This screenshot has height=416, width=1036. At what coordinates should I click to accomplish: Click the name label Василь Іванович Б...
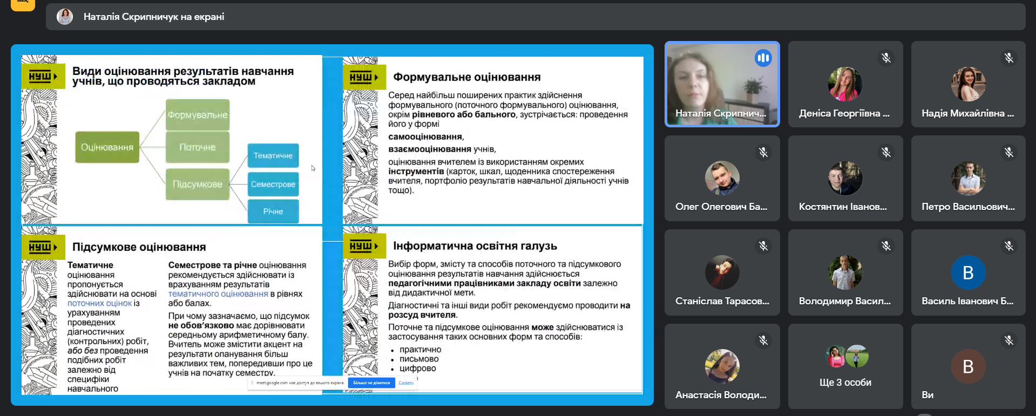click(x=967, y=301)
